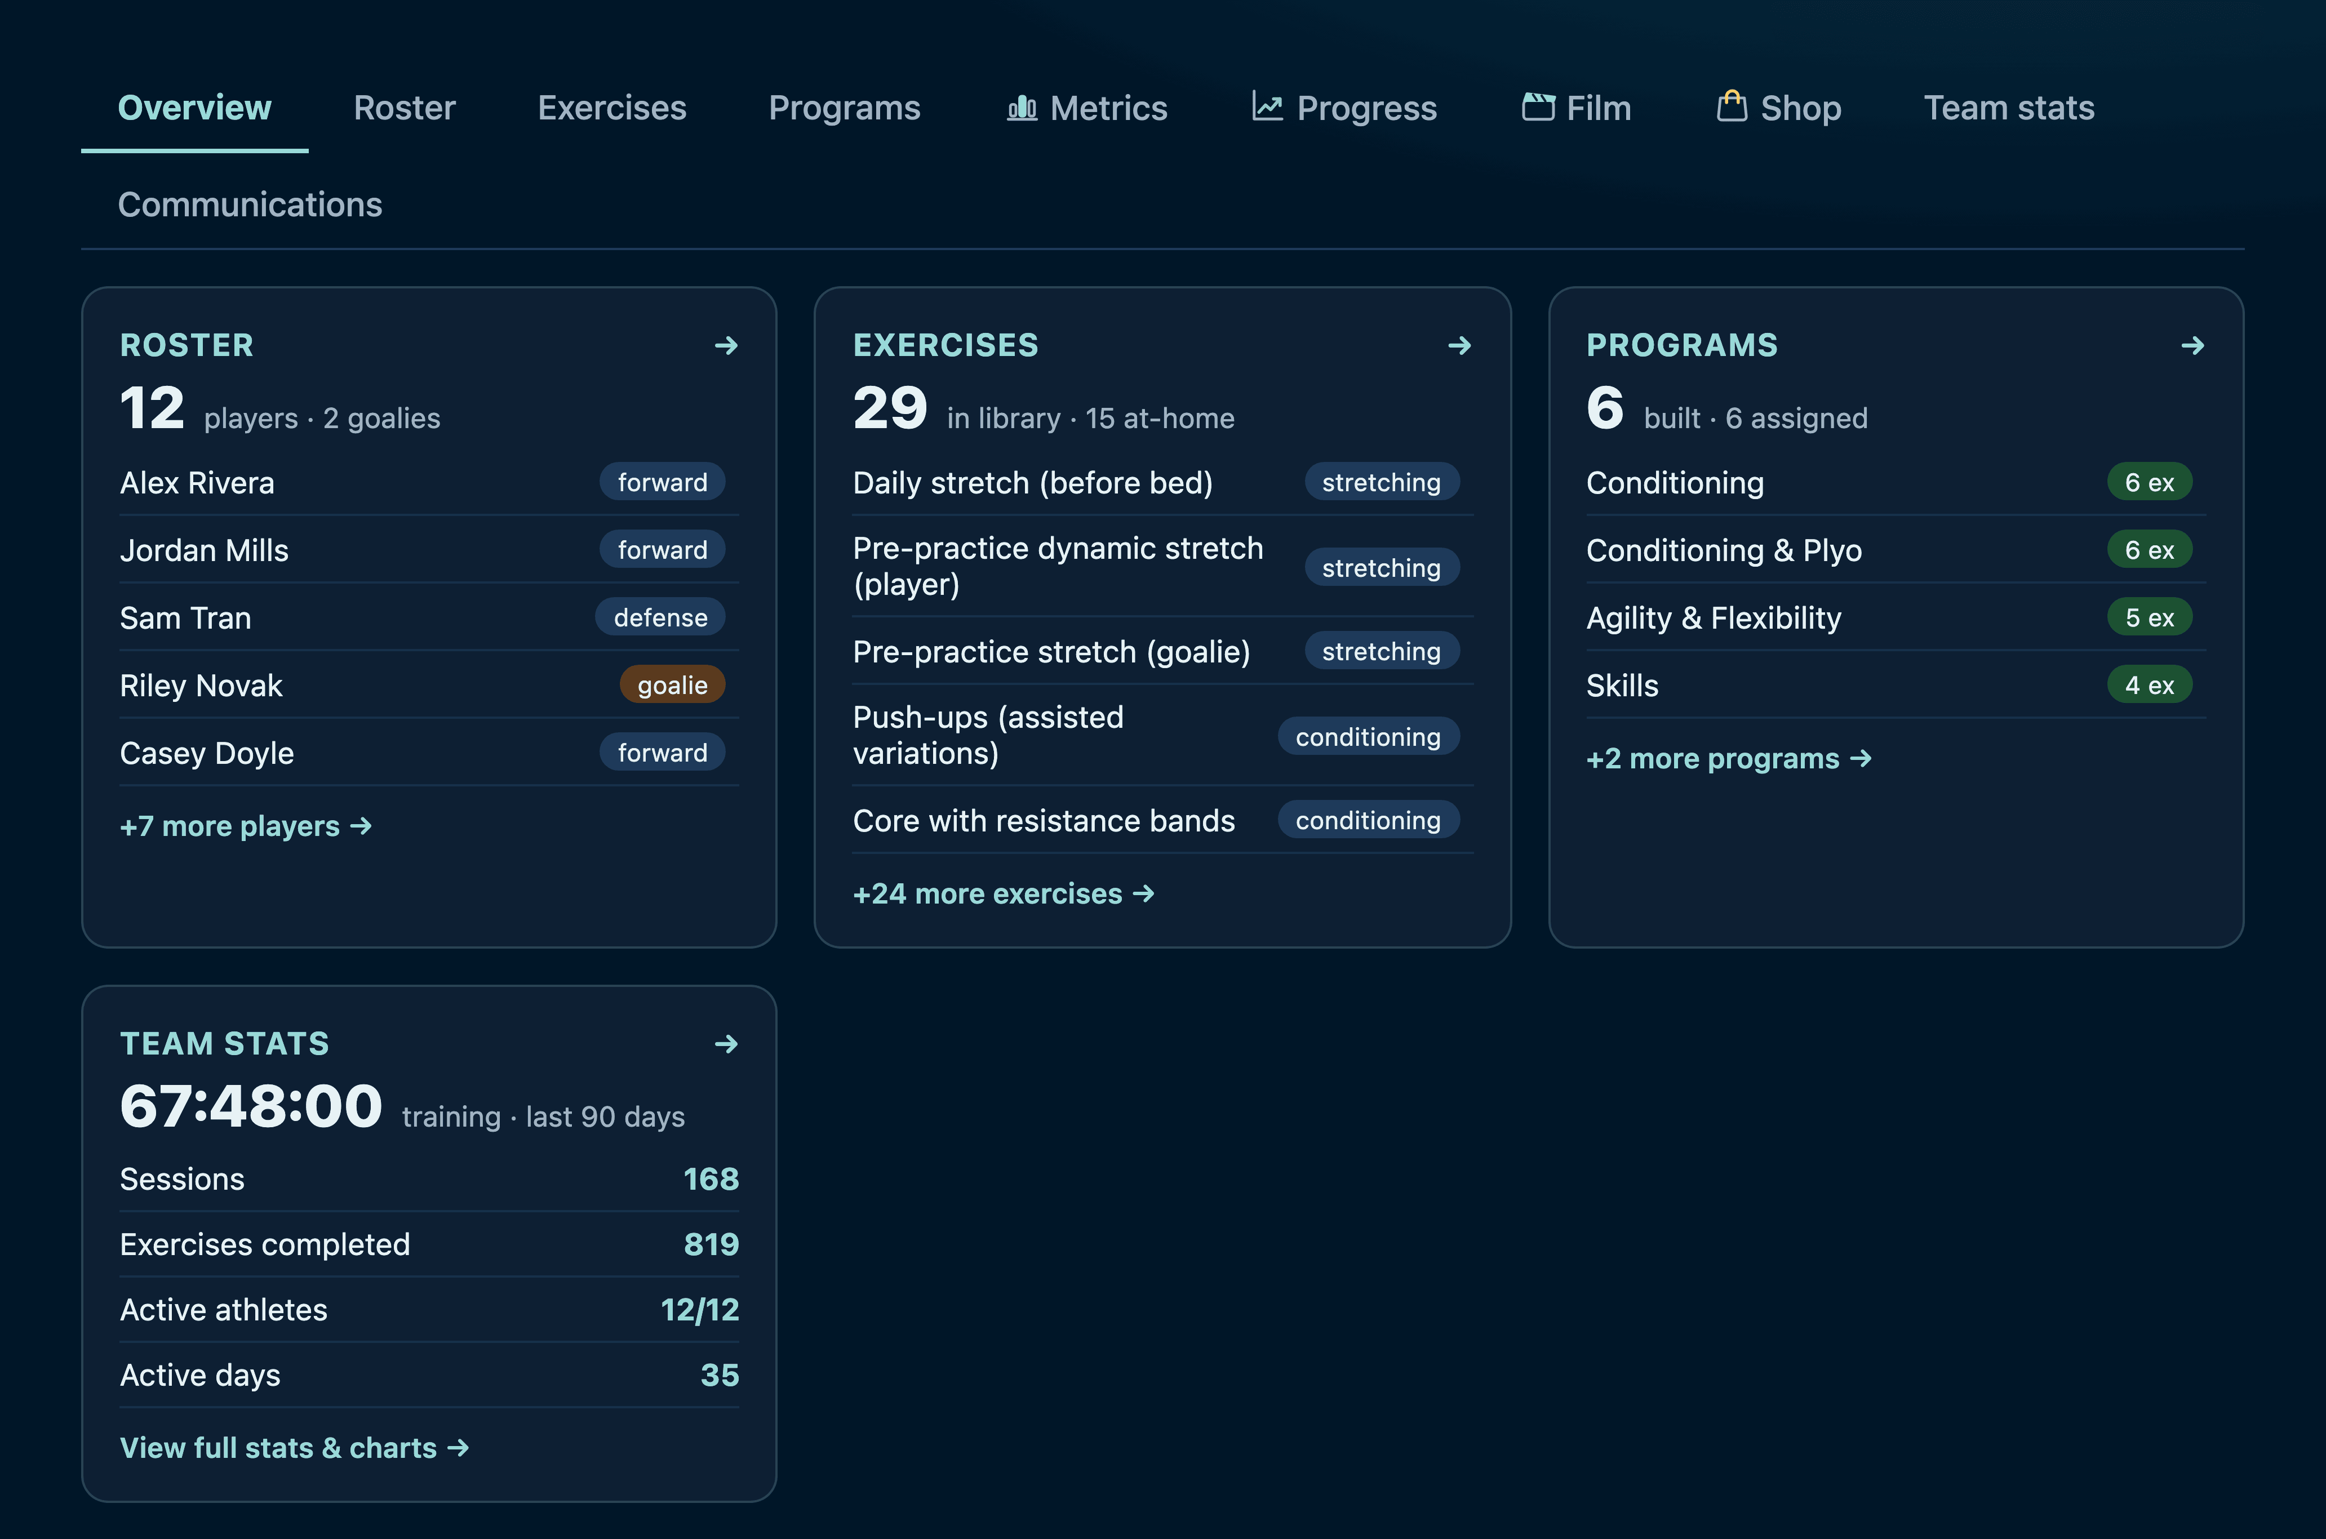The height and width of the screenshot is (1539, 2326).
Task: Open the Progress line chart icon
Action: (1268, 106)
